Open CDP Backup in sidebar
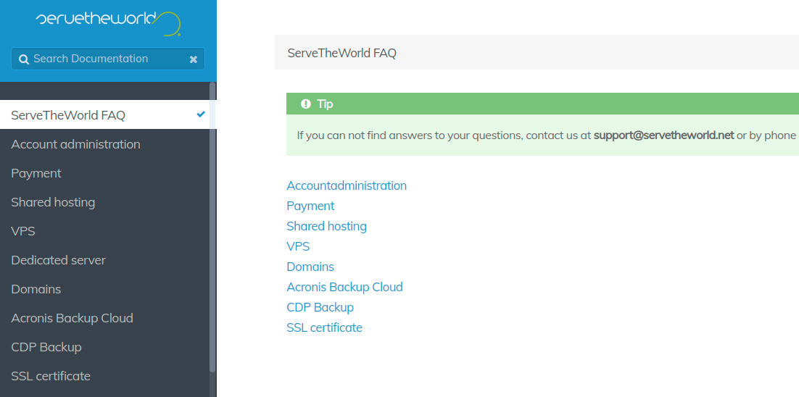The height and width of the screenshot is (397, 799). pos(108,347)
